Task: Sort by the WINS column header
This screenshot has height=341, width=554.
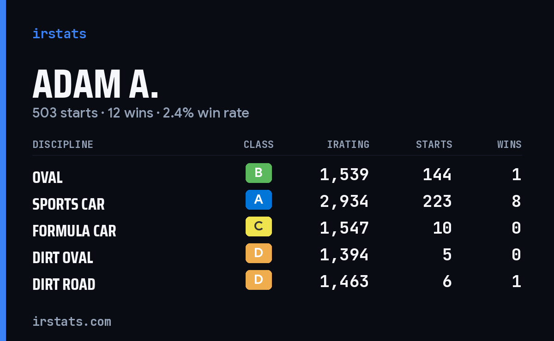Action: click(x=509, y=145)
